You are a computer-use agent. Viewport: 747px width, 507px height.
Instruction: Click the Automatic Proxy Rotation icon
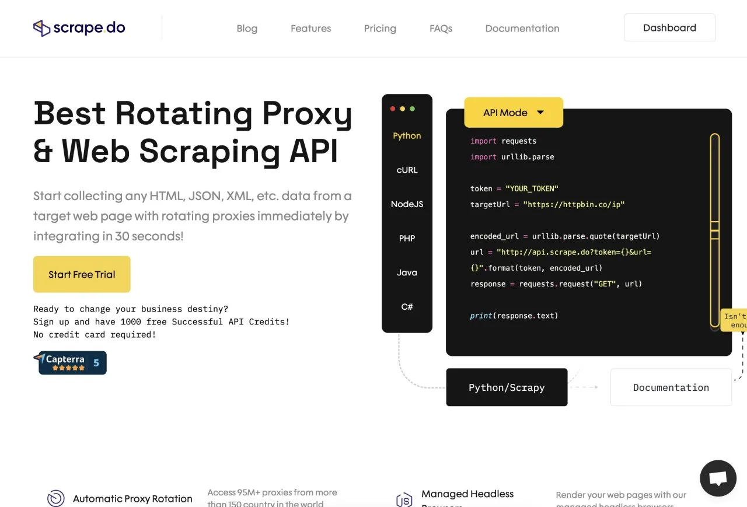tap(55, 498)
